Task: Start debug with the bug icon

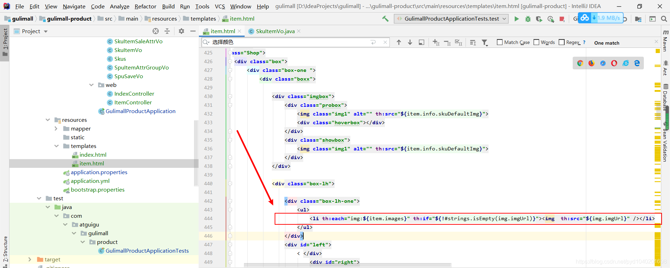Action: [528, 19]
